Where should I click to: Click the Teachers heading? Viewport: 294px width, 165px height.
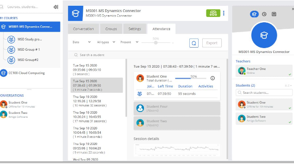click(243, 61)
